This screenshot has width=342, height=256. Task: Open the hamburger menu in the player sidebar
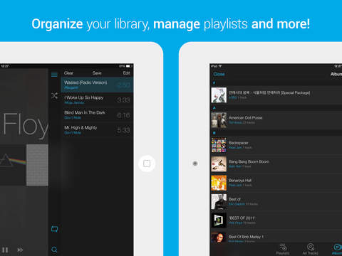click(54, 75)
